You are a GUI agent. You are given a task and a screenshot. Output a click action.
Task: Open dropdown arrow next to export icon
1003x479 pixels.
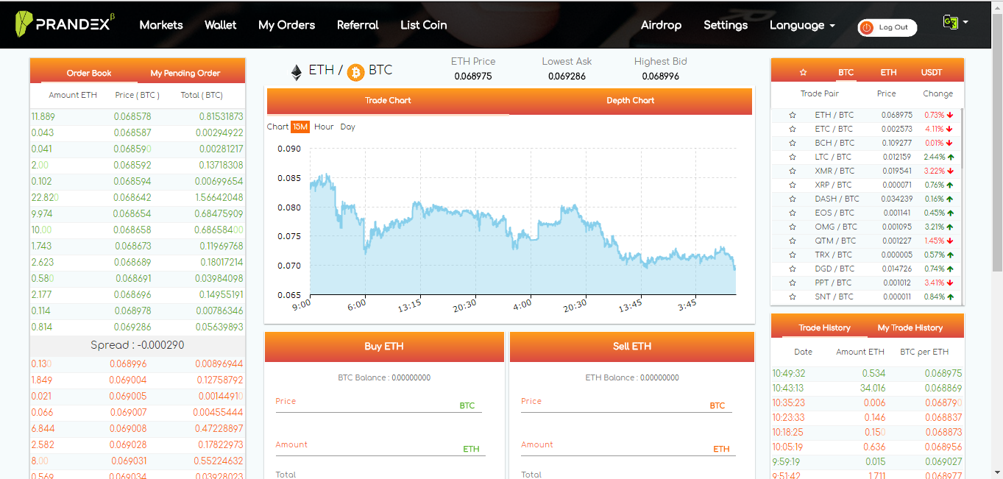tap(965, 22)
